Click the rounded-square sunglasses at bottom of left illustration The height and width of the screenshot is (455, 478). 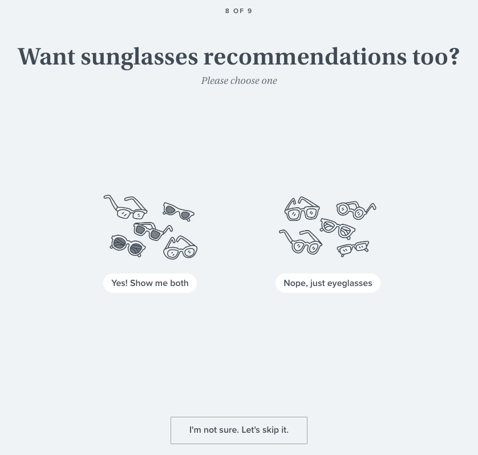pos(180,249)
